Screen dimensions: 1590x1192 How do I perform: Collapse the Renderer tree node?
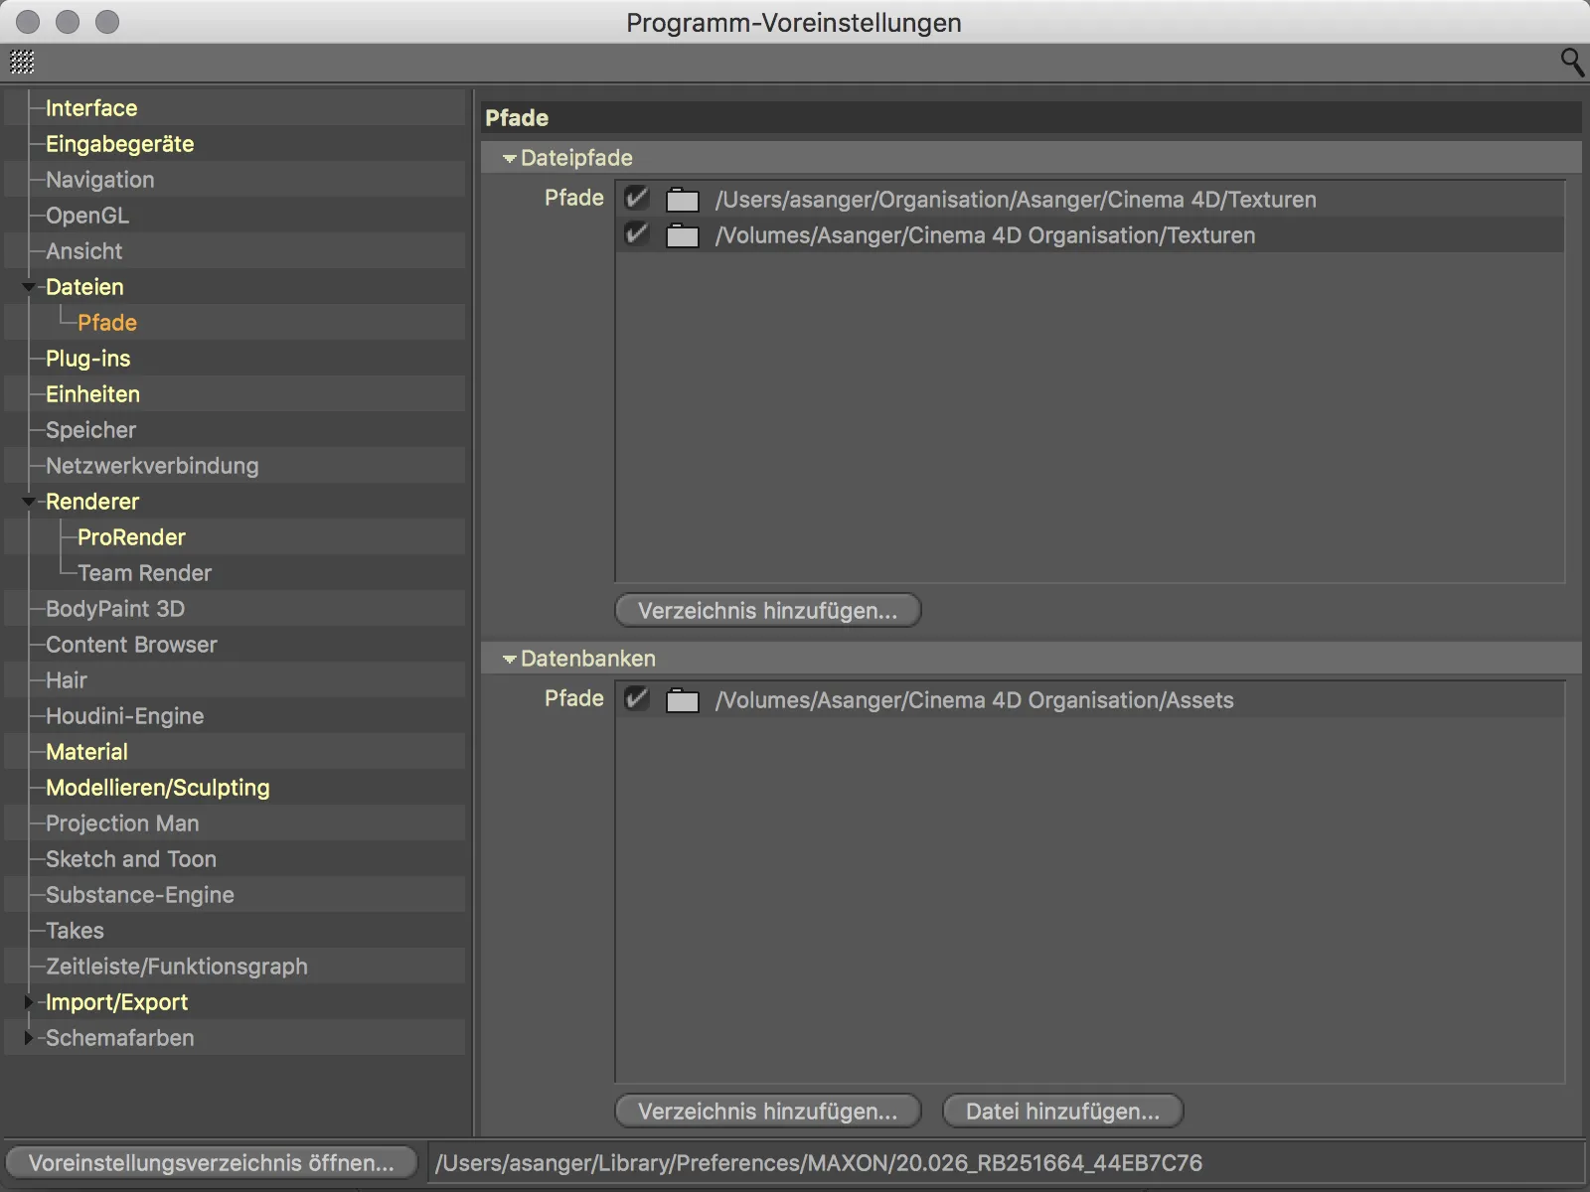coord(29,502)
